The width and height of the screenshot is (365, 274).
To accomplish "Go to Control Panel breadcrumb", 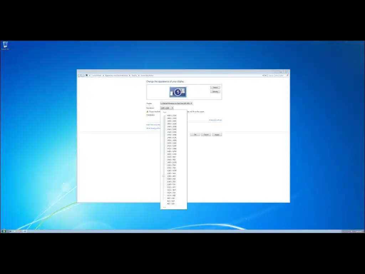I will point(96,76).
